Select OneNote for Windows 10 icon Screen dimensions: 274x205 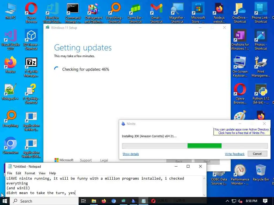(x=240, y=40)
